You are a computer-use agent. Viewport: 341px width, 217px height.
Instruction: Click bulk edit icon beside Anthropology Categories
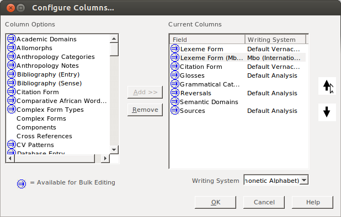point(11,56)
